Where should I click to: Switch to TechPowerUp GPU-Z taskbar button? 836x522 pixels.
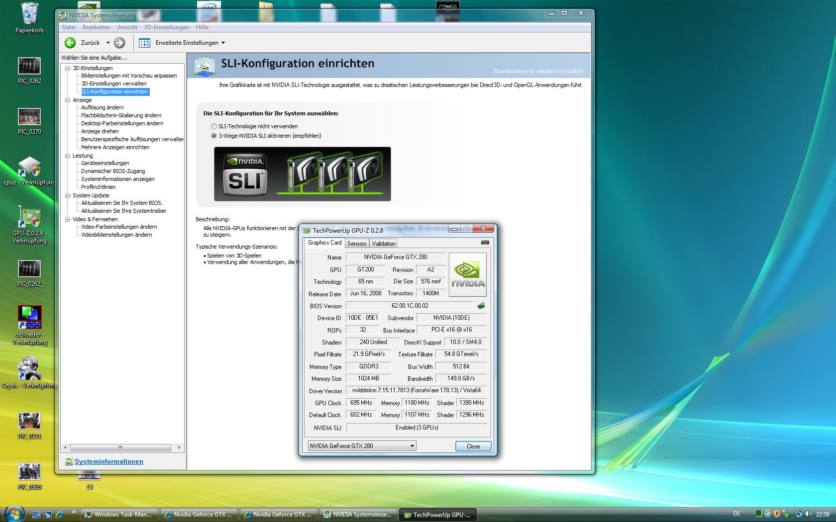click(438, 515)
